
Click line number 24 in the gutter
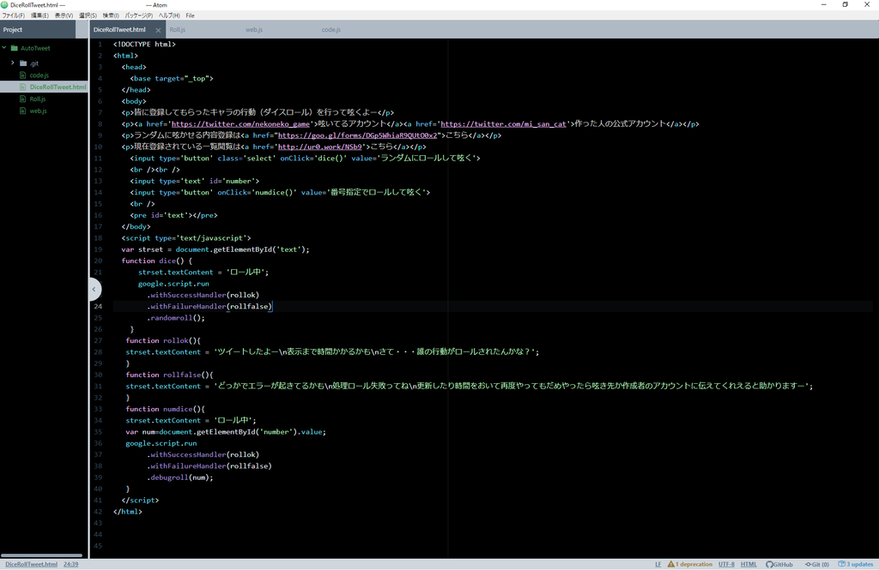point(98,306)
